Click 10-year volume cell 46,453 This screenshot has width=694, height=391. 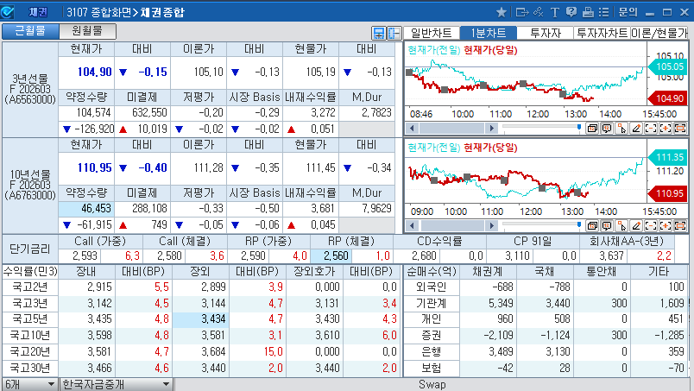click(x=86, y=209)
